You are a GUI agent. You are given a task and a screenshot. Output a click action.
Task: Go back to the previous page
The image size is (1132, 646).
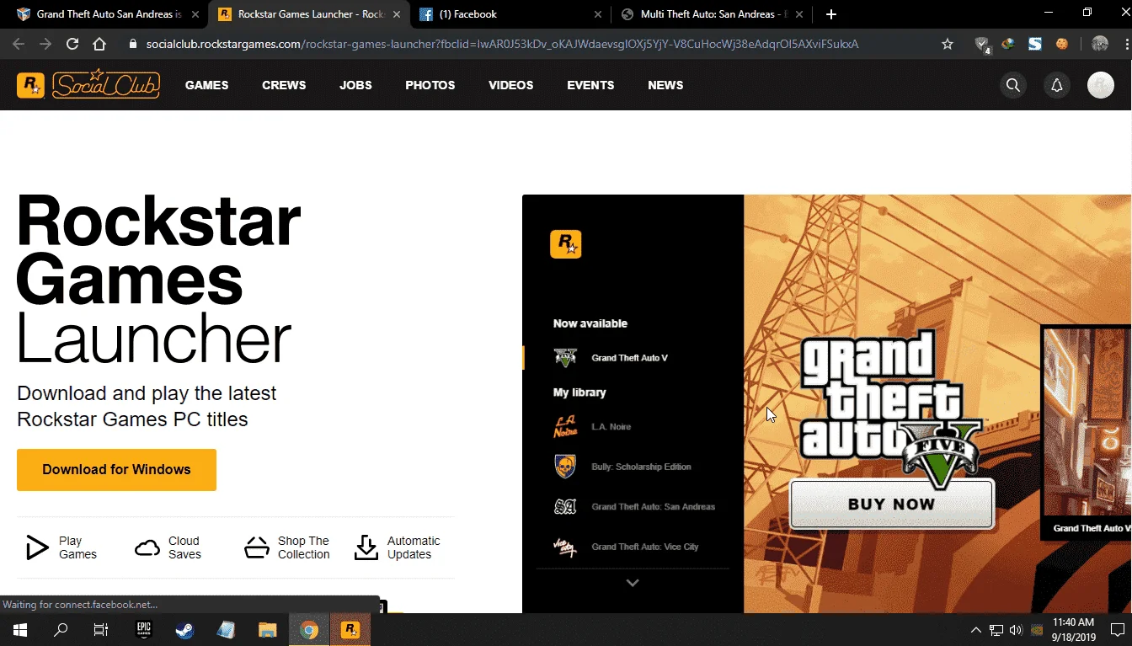coord(19,44)
